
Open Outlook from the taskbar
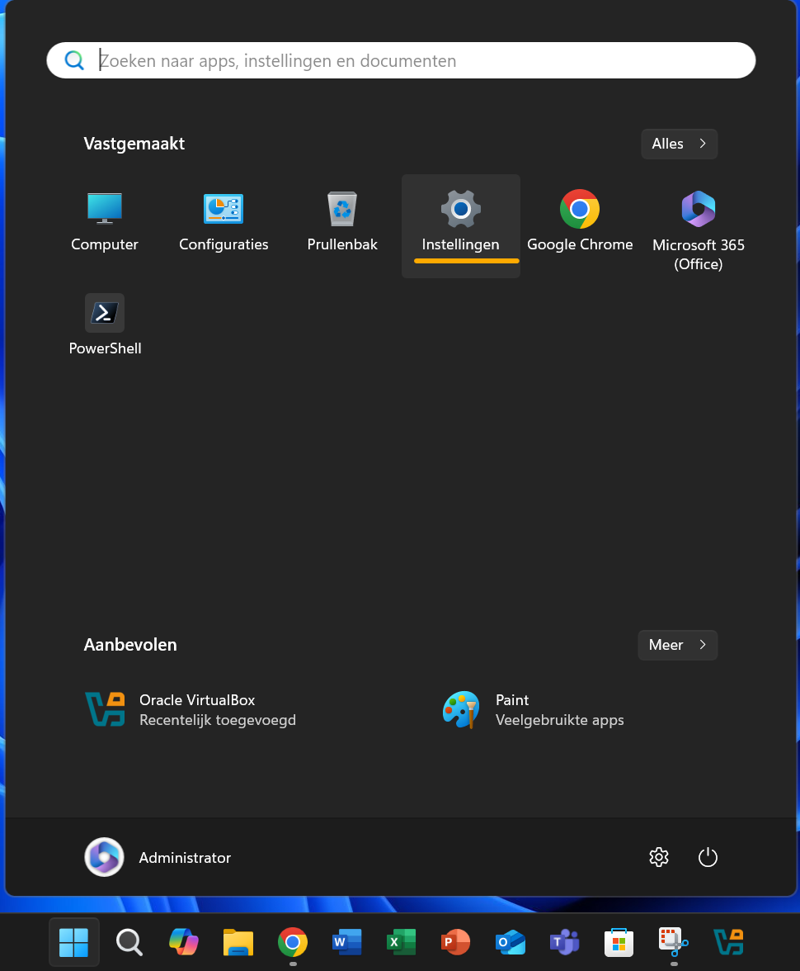point(510,943)
